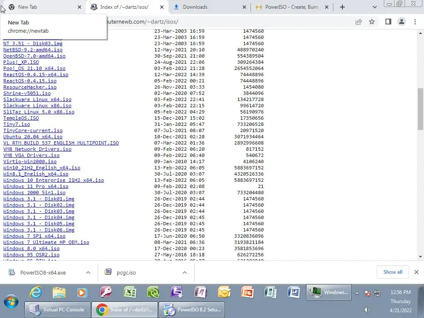Open the ReactOS-0.4.15-x64.iso link
The image size is (424, 318).
(36, 75)
